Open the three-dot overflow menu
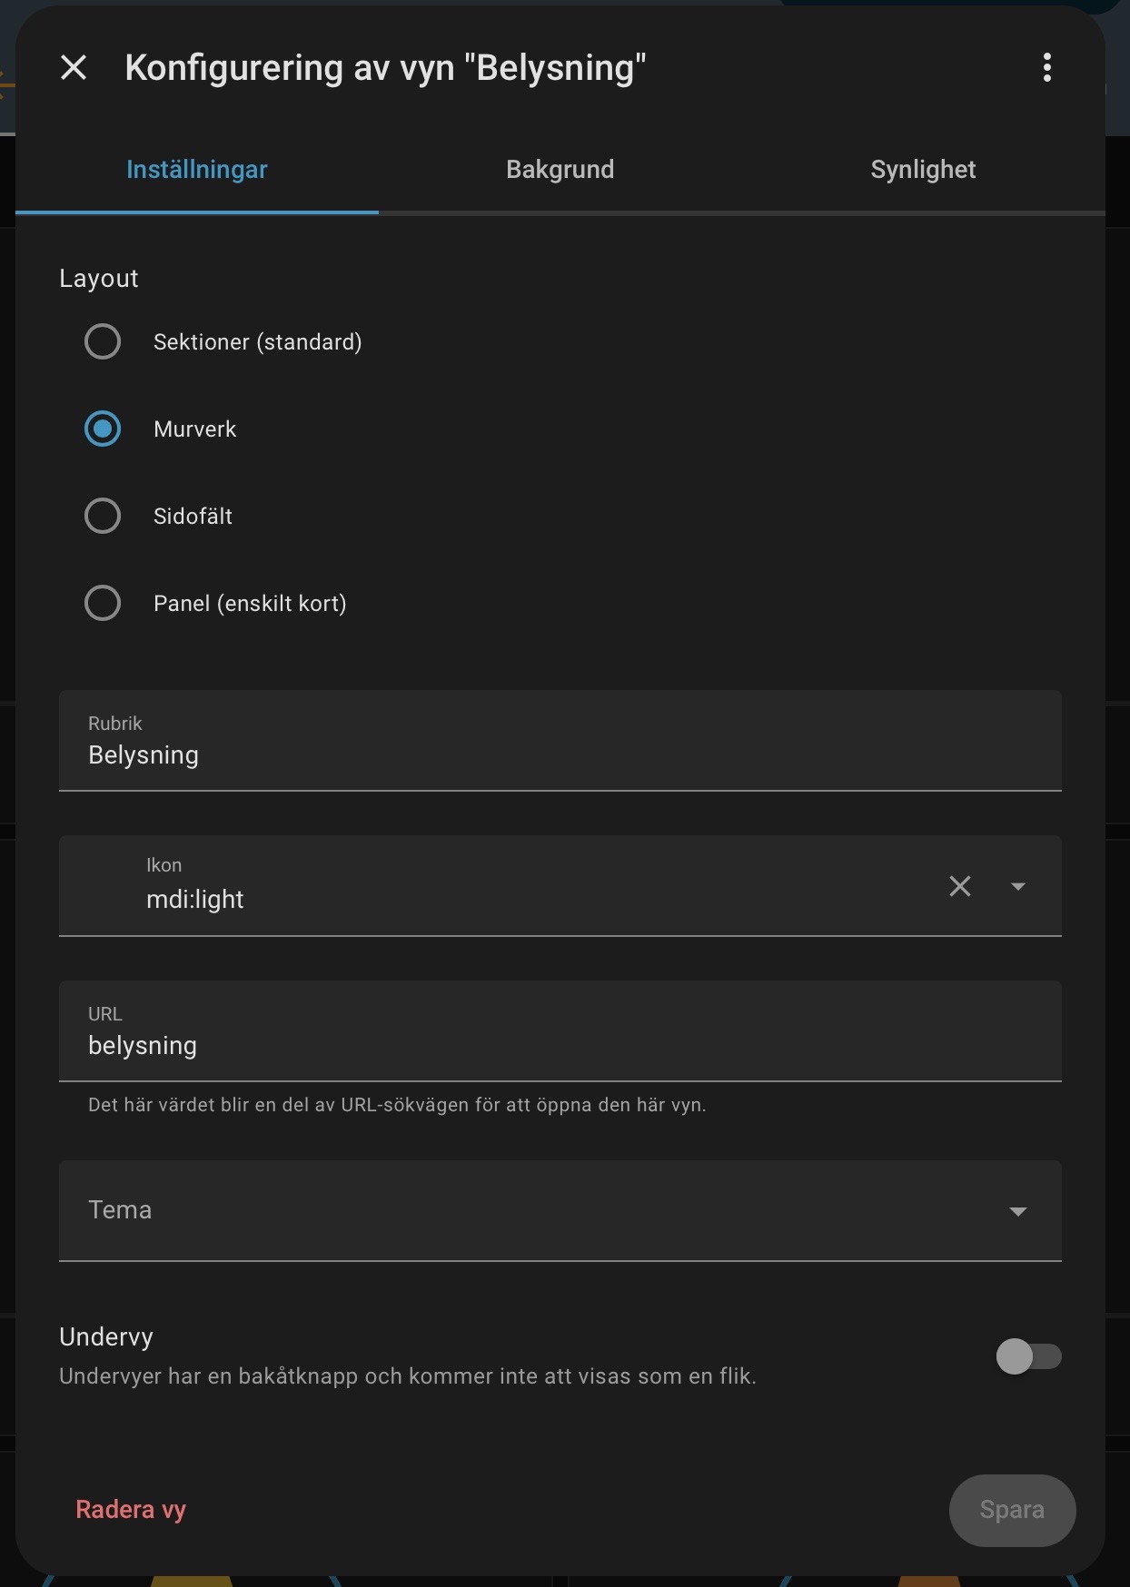The image size is (1130, 1587). 1046,67
